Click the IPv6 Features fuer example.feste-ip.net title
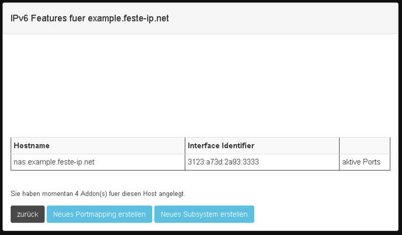Viewport: 402px width, 235px height. point(90,19)
